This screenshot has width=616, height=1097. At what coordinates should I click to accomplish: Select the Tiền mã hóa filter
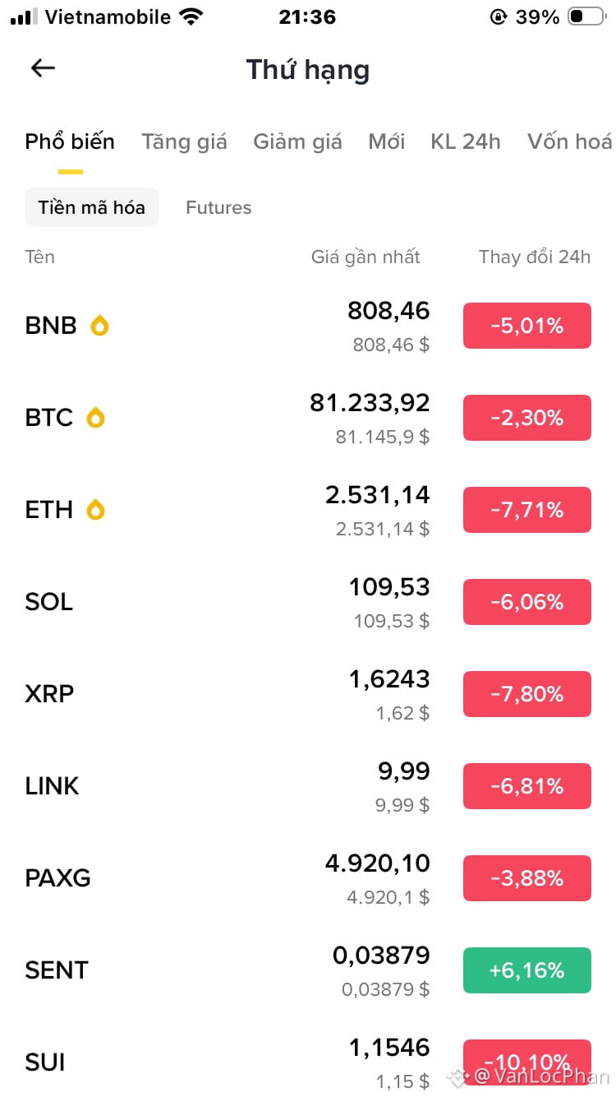[91, 207]
